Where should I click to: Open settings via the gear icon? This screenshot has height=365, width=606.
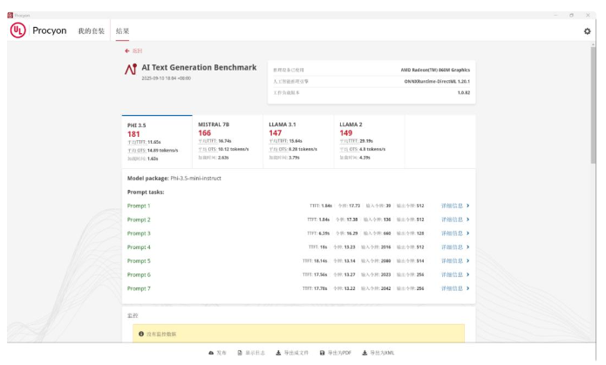(587, 31)
